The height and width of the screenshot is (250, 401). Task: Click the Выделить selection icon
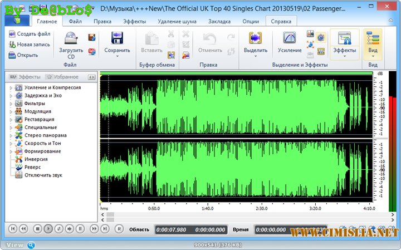tap(256, 38)
